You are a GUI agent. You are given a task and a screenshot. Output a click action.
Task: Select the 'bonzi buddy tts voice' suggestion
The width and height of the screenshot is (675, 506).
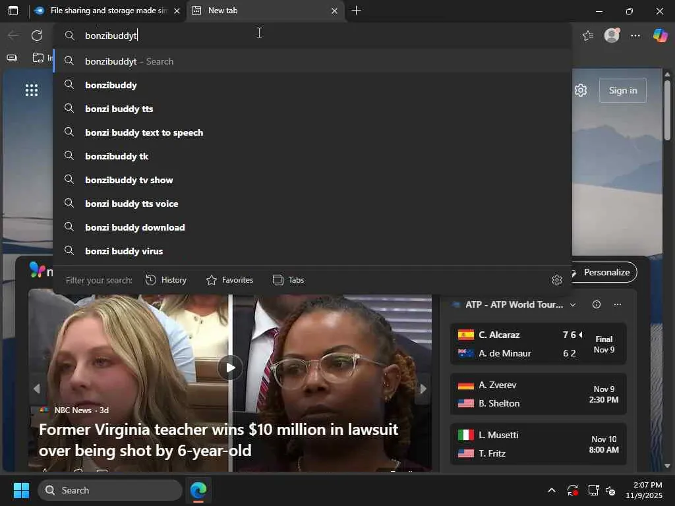[x=312, y=204]
